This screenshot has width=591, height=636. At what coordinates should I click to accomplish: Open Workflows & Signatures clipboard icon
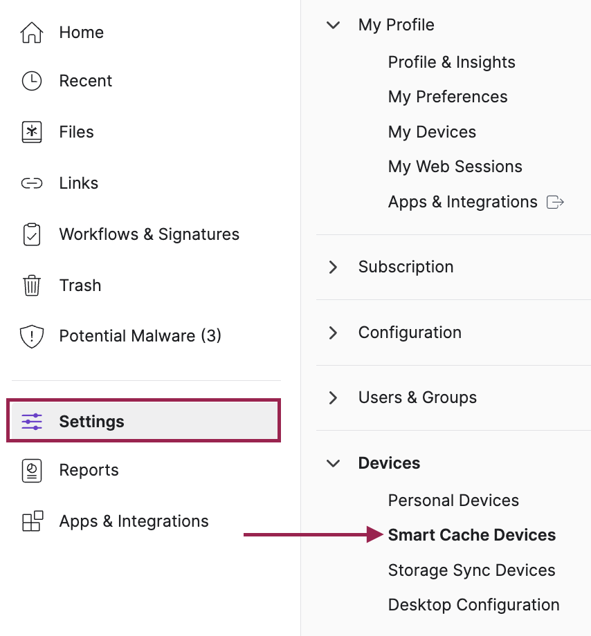point(32,234)
